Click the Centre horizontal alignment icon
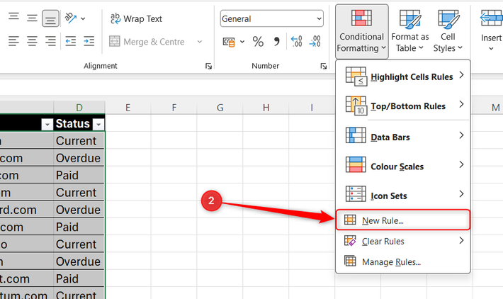This screenshot has width=503, height=299. click(x=32, y=41)
